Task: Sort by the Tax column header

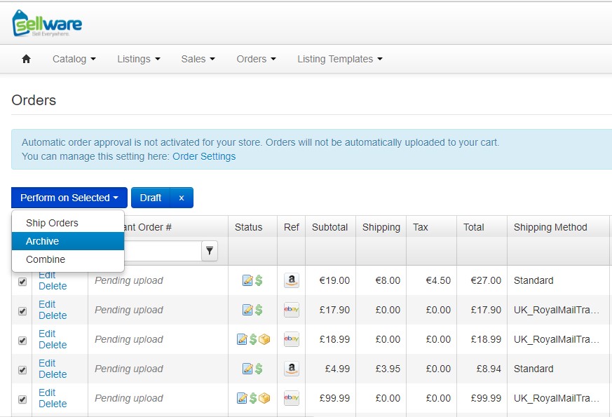Action: pyautogui.click(x=421, y=227)
